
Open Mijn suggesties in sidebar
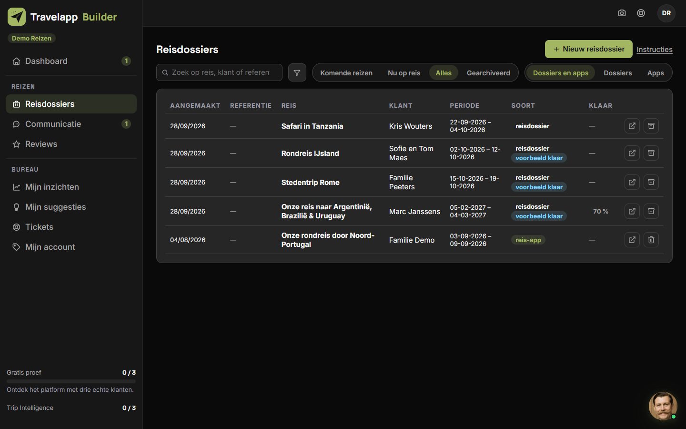click(x=71, y=207)
